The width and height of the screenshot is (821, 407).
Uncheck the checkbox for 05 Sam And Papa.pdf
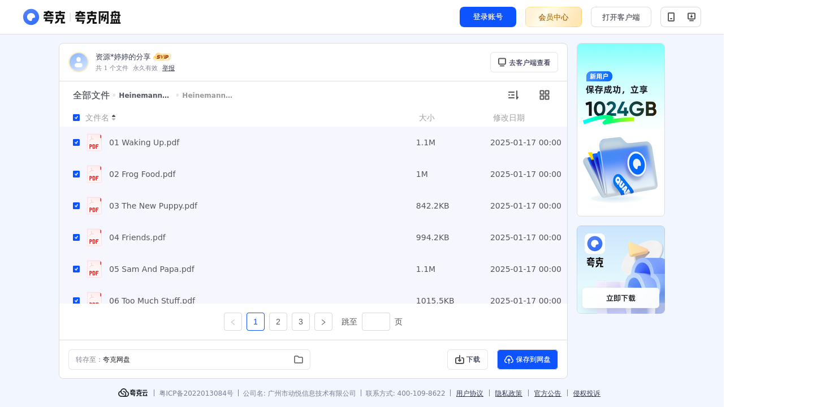pos(76,269)
